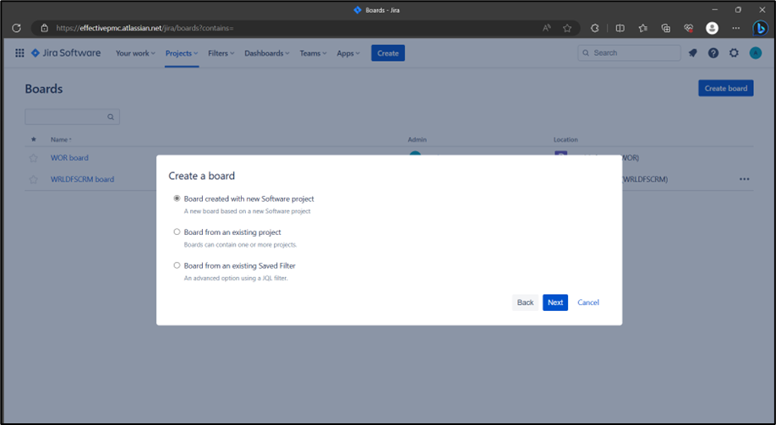776x425 pixels.
Task: Open the Favorites list icon
Action: [643, 28]
